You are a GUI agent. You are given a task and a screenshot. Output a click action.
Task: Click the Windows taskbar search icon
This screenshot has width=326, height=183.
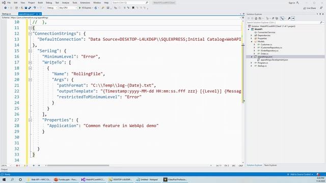12,179
